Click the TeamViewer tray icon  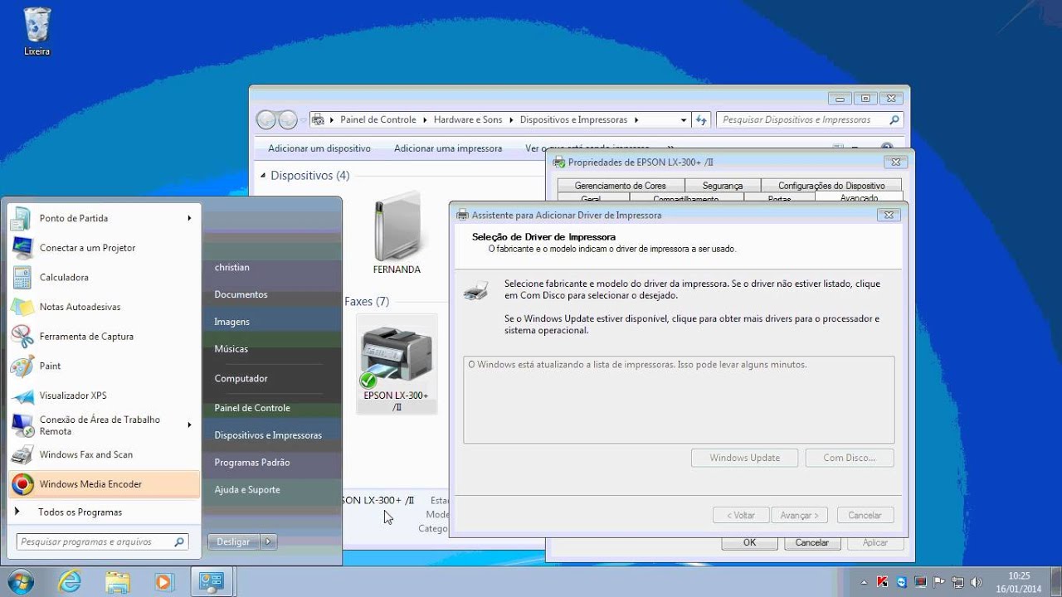(901, 582)
